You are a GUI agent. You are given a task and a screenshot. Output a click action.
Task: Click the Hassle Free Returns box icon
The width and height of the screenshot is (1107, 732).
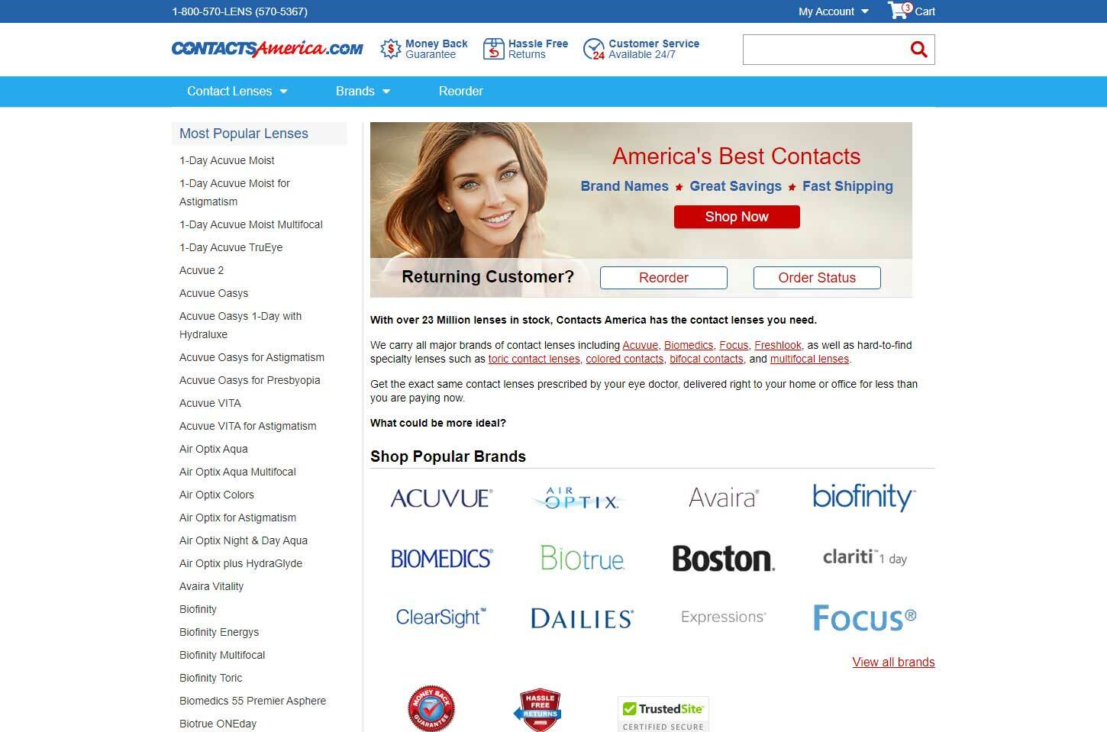tap(493, 50)
